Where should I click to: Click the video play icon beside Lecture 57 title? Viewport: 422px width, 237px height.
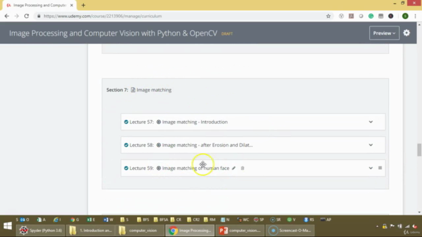click(x=159, y=122)
